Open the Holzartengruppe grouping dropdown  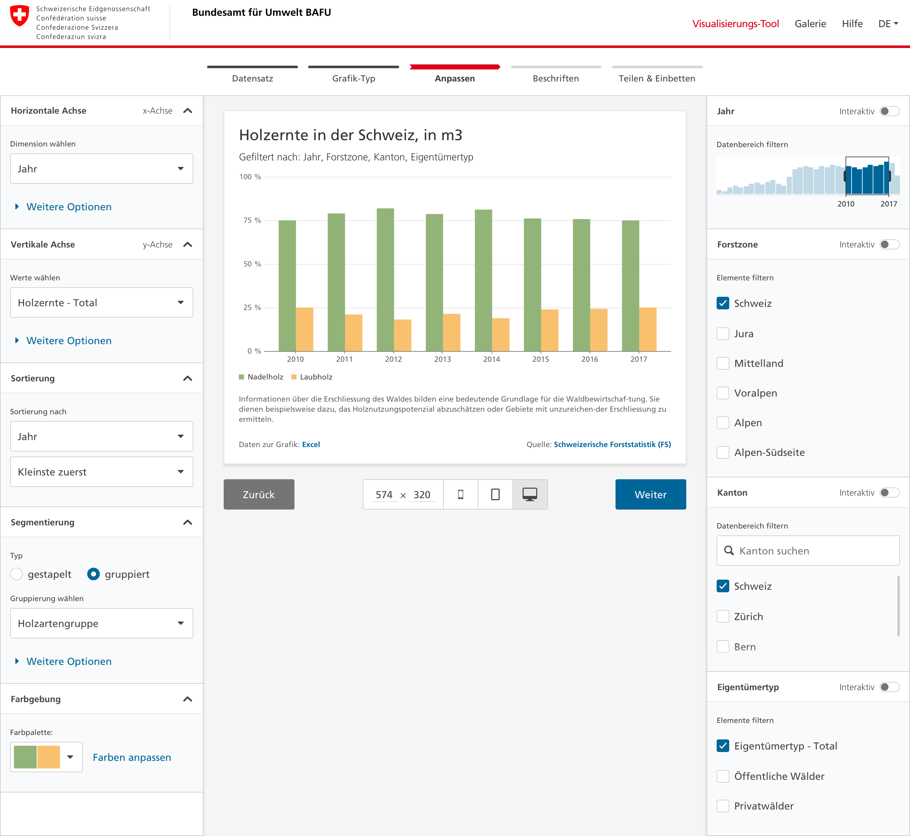pyautogui.click(x=101, y=624)
